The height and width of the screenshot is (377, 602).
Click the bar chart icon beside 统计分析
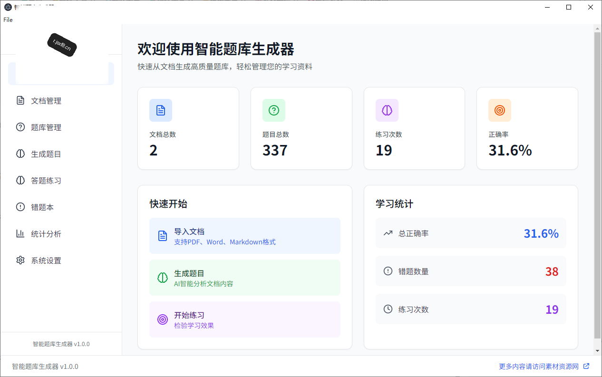tap(20, 234)
